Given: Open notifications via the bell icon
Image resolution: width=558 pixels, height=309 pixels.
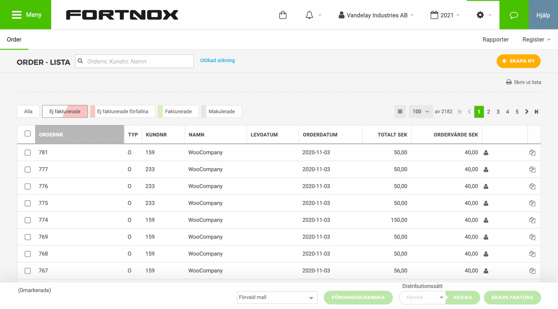Looking at the screenshot, I should coord(309,15).
